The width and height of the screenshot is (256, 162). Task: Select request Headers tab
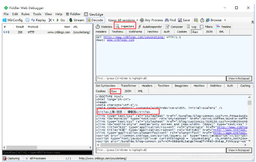coord(101,32)
